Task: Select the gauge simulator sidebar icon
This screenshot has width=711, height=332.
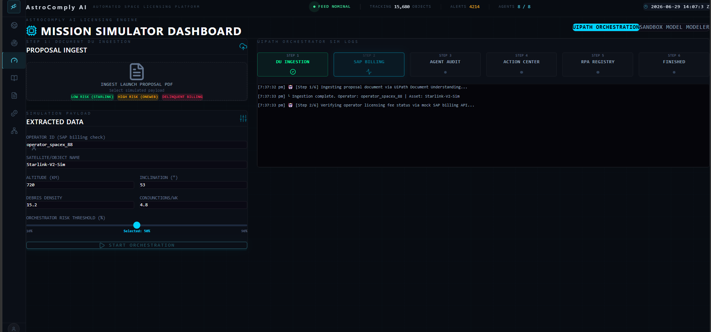Action: 14,60
